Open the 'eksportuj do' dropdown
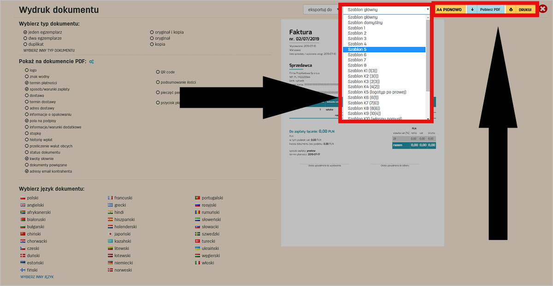The image size is (553, 286). [x=321, y=9]
